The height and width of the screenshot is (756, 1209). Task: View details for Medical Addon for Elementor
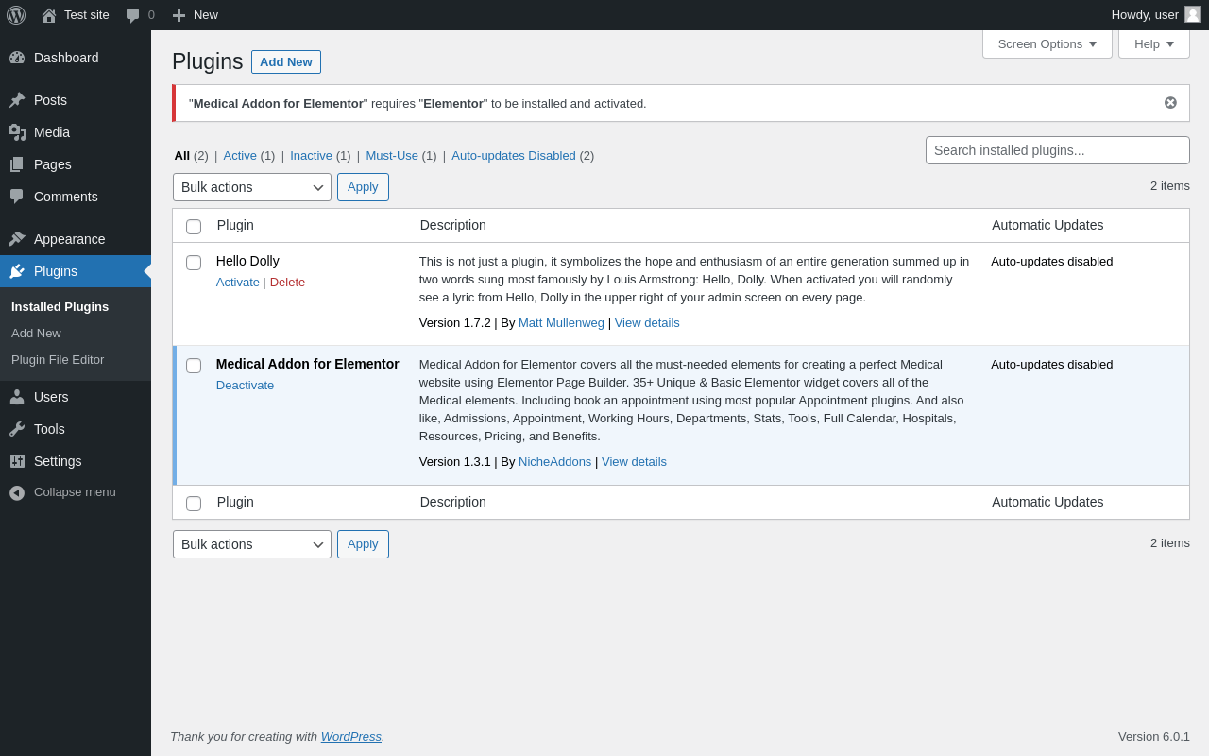coord(634,462)
